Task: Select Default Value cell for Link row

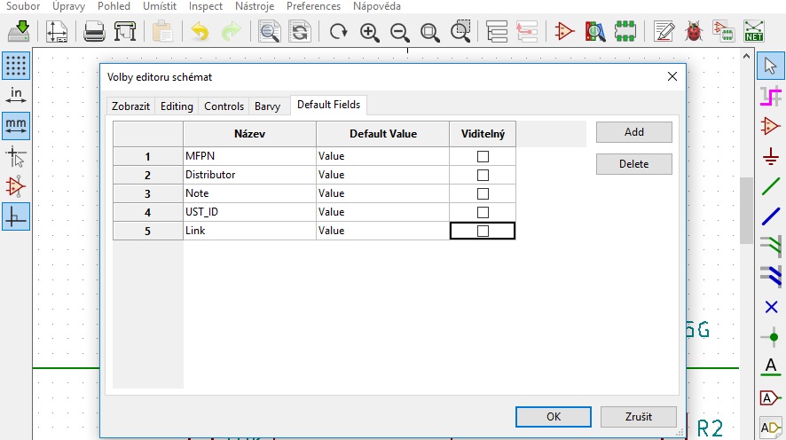Action: coord(382,231)
